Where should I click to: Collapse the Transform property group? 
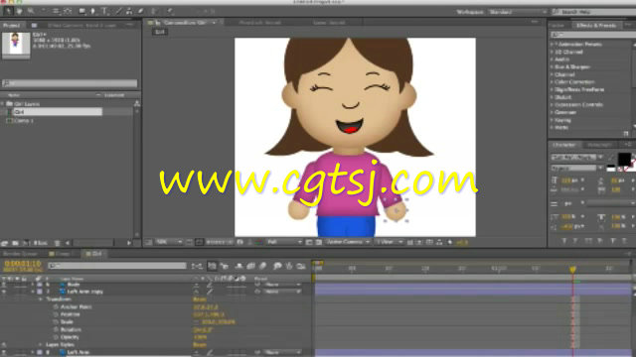41,299
